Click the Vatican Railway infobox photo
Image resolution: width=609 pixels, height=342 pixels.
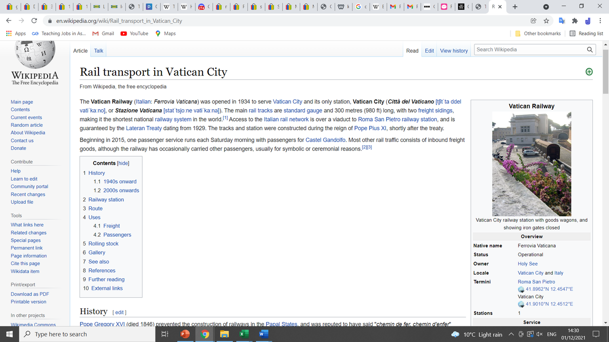tap(531, 164)
